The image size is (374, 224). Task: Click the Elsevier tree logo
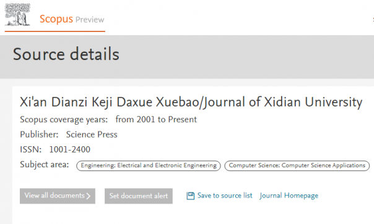(x=17, y=15)
